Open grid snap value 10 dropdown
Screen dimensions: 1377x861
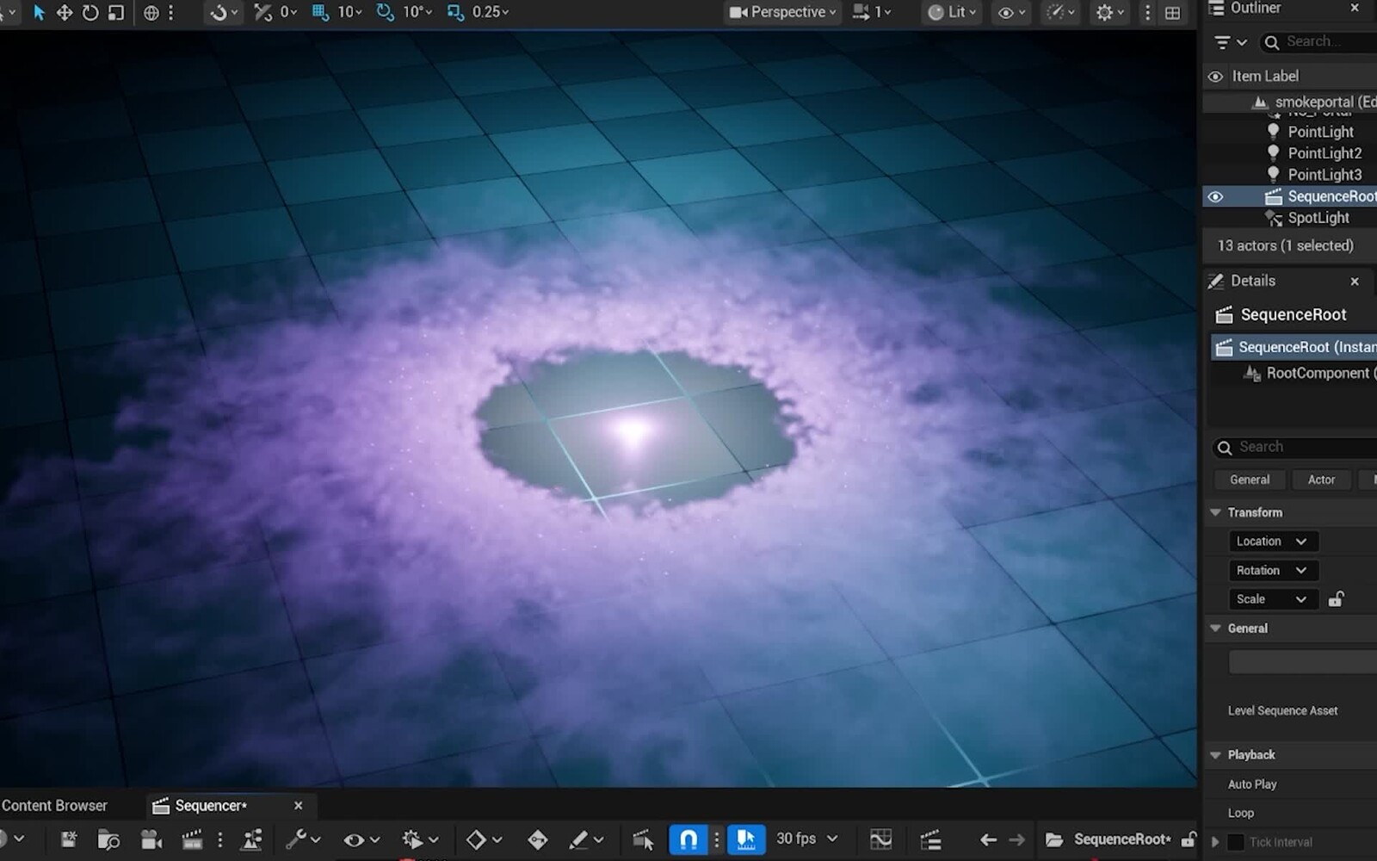point(350,12)
